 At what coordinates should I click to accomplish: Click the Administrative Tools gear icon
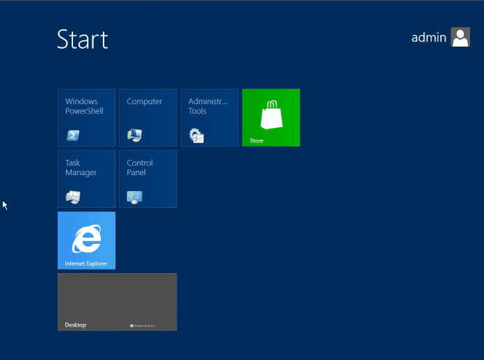(x=196, y=136)
